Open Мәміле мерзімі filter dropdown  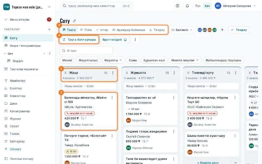(x=185, y=60)
